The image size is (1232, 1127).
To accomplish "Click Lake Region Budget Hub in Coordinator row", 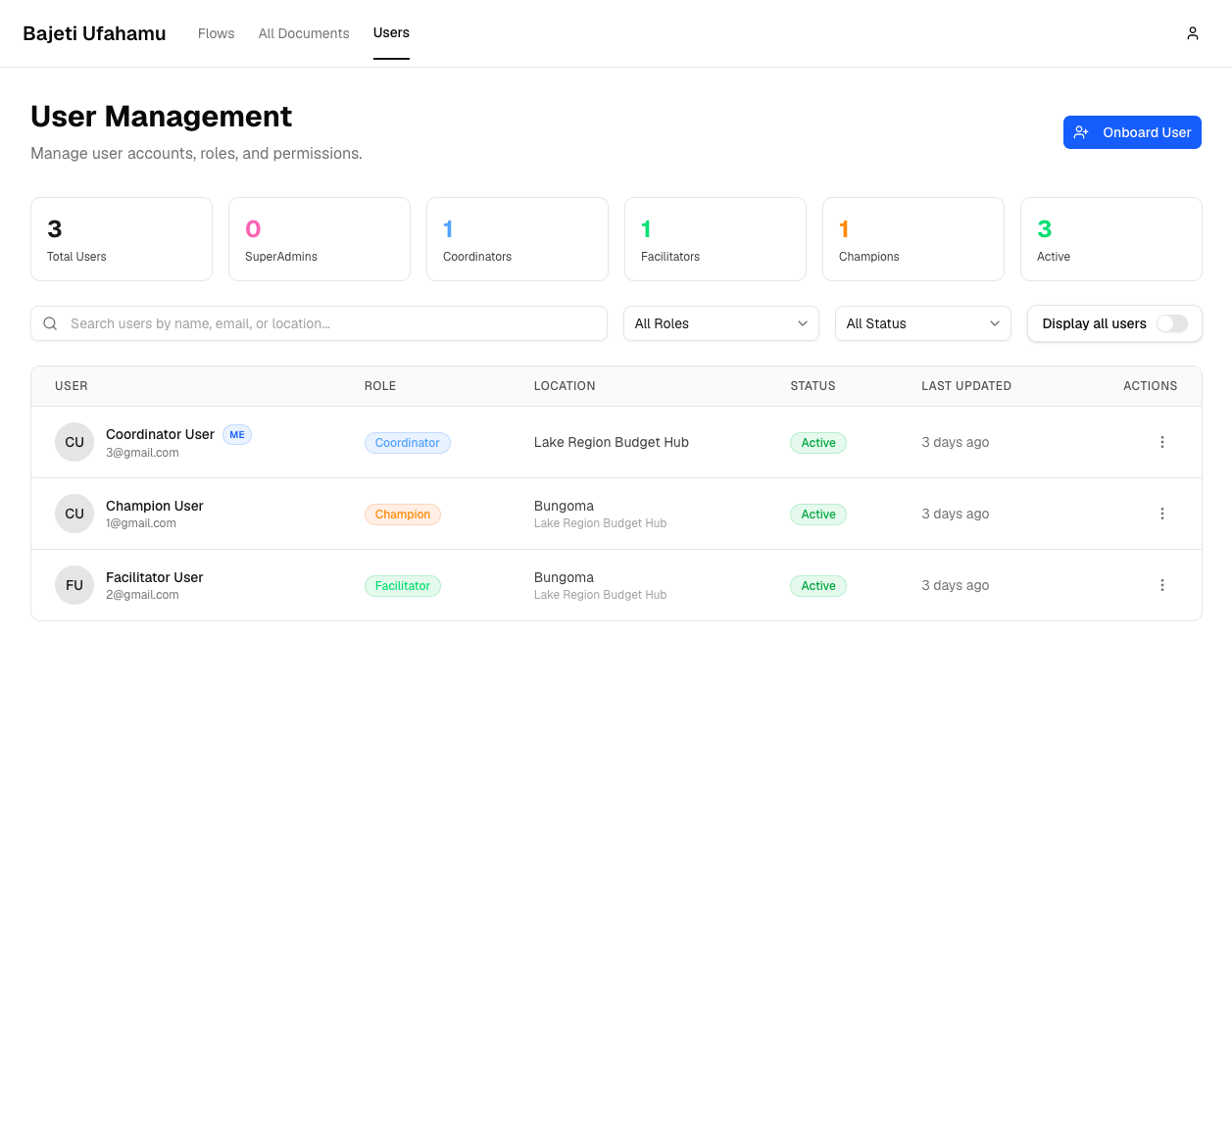I will coord(612,442).
